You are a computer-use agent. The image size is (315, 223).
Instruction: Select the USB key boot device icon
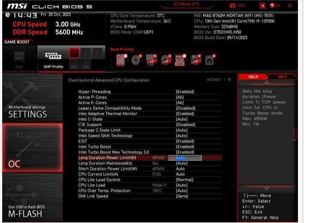pyautogui.click(x=180, y=60)
